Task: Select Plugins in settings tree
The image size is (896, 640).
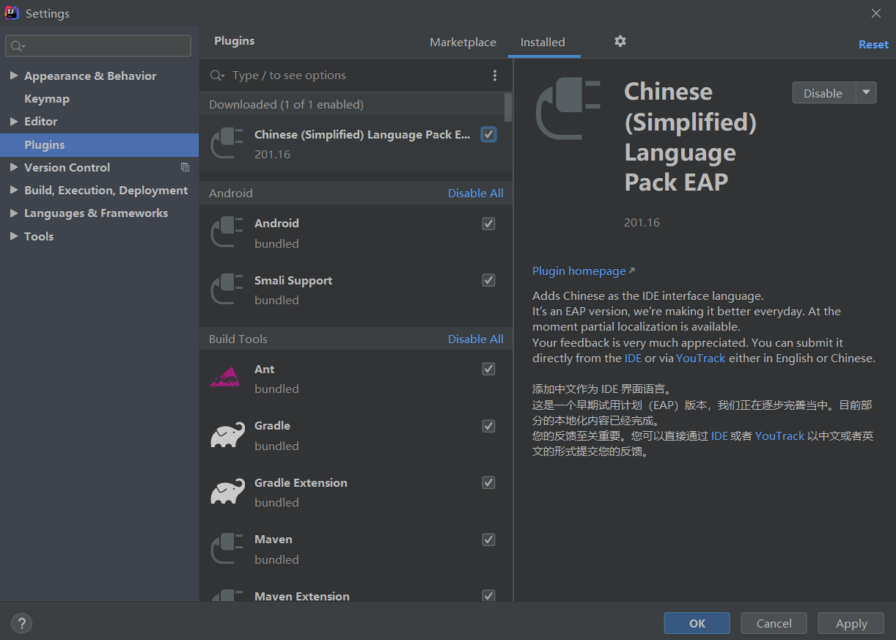Action: pyautogui.click(x=99, y=144)
